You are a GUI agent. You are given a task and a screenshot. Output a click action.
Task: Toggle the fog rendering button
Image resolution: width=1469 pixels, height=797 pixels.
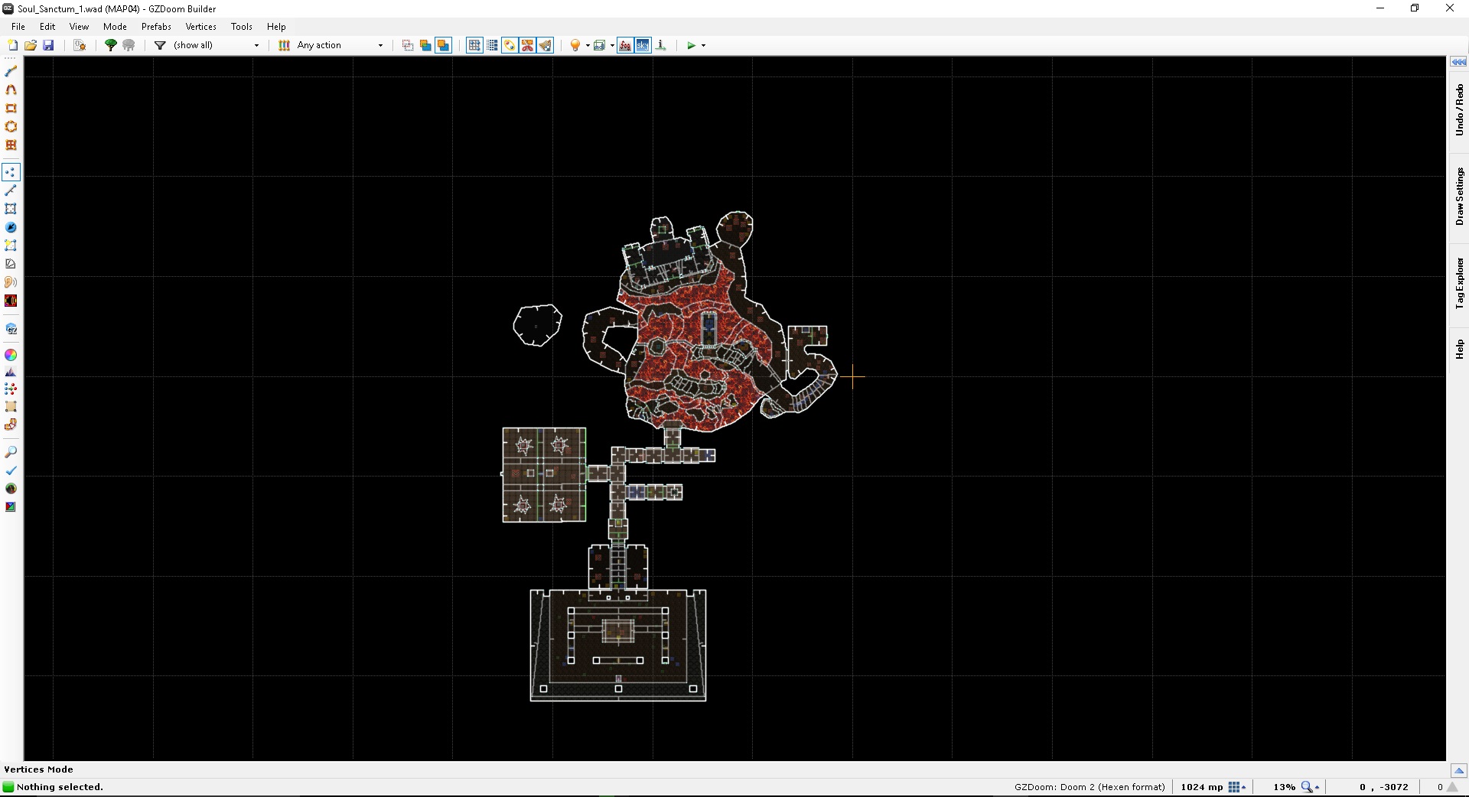625,45
